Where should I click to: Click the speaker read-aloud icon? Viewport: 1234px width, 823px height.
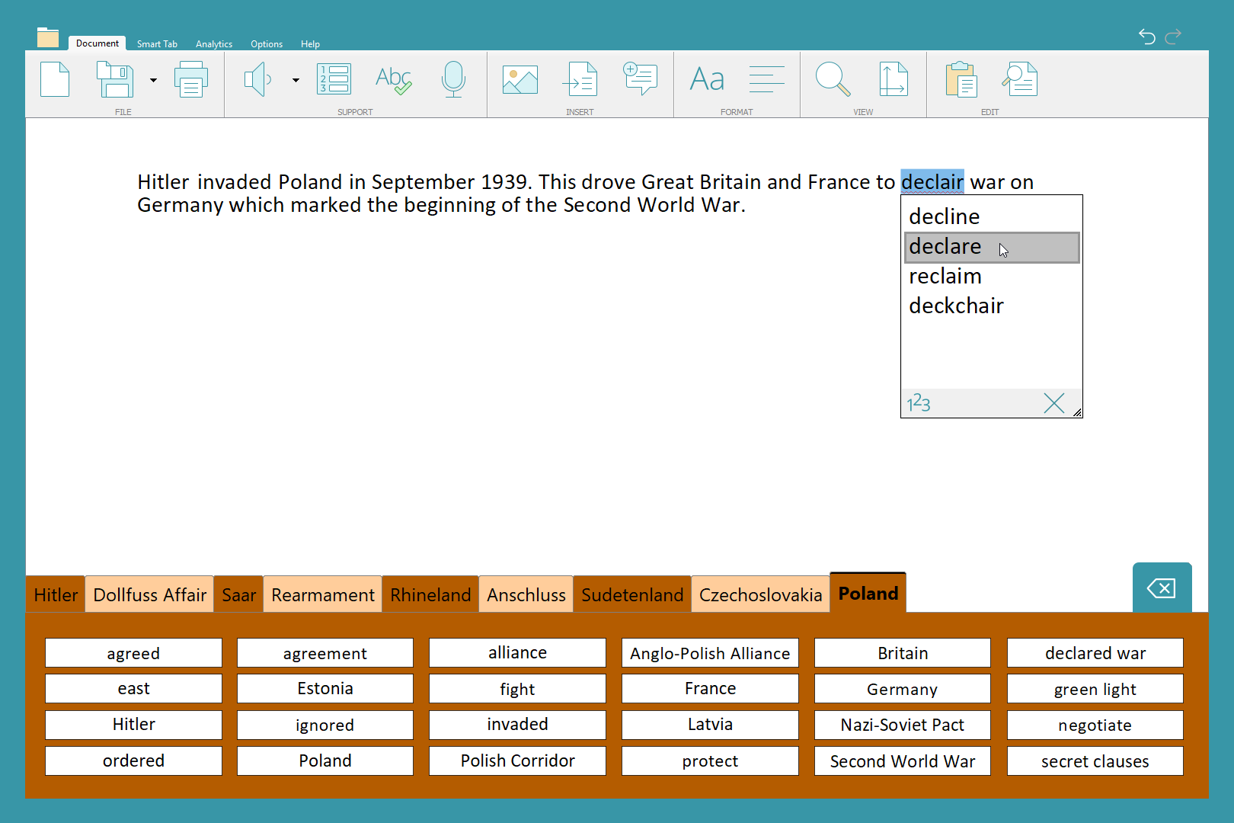pos(257,79)
